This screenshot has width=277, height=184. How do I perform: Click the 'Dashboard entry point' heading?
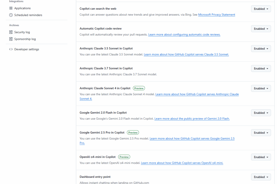95,177
